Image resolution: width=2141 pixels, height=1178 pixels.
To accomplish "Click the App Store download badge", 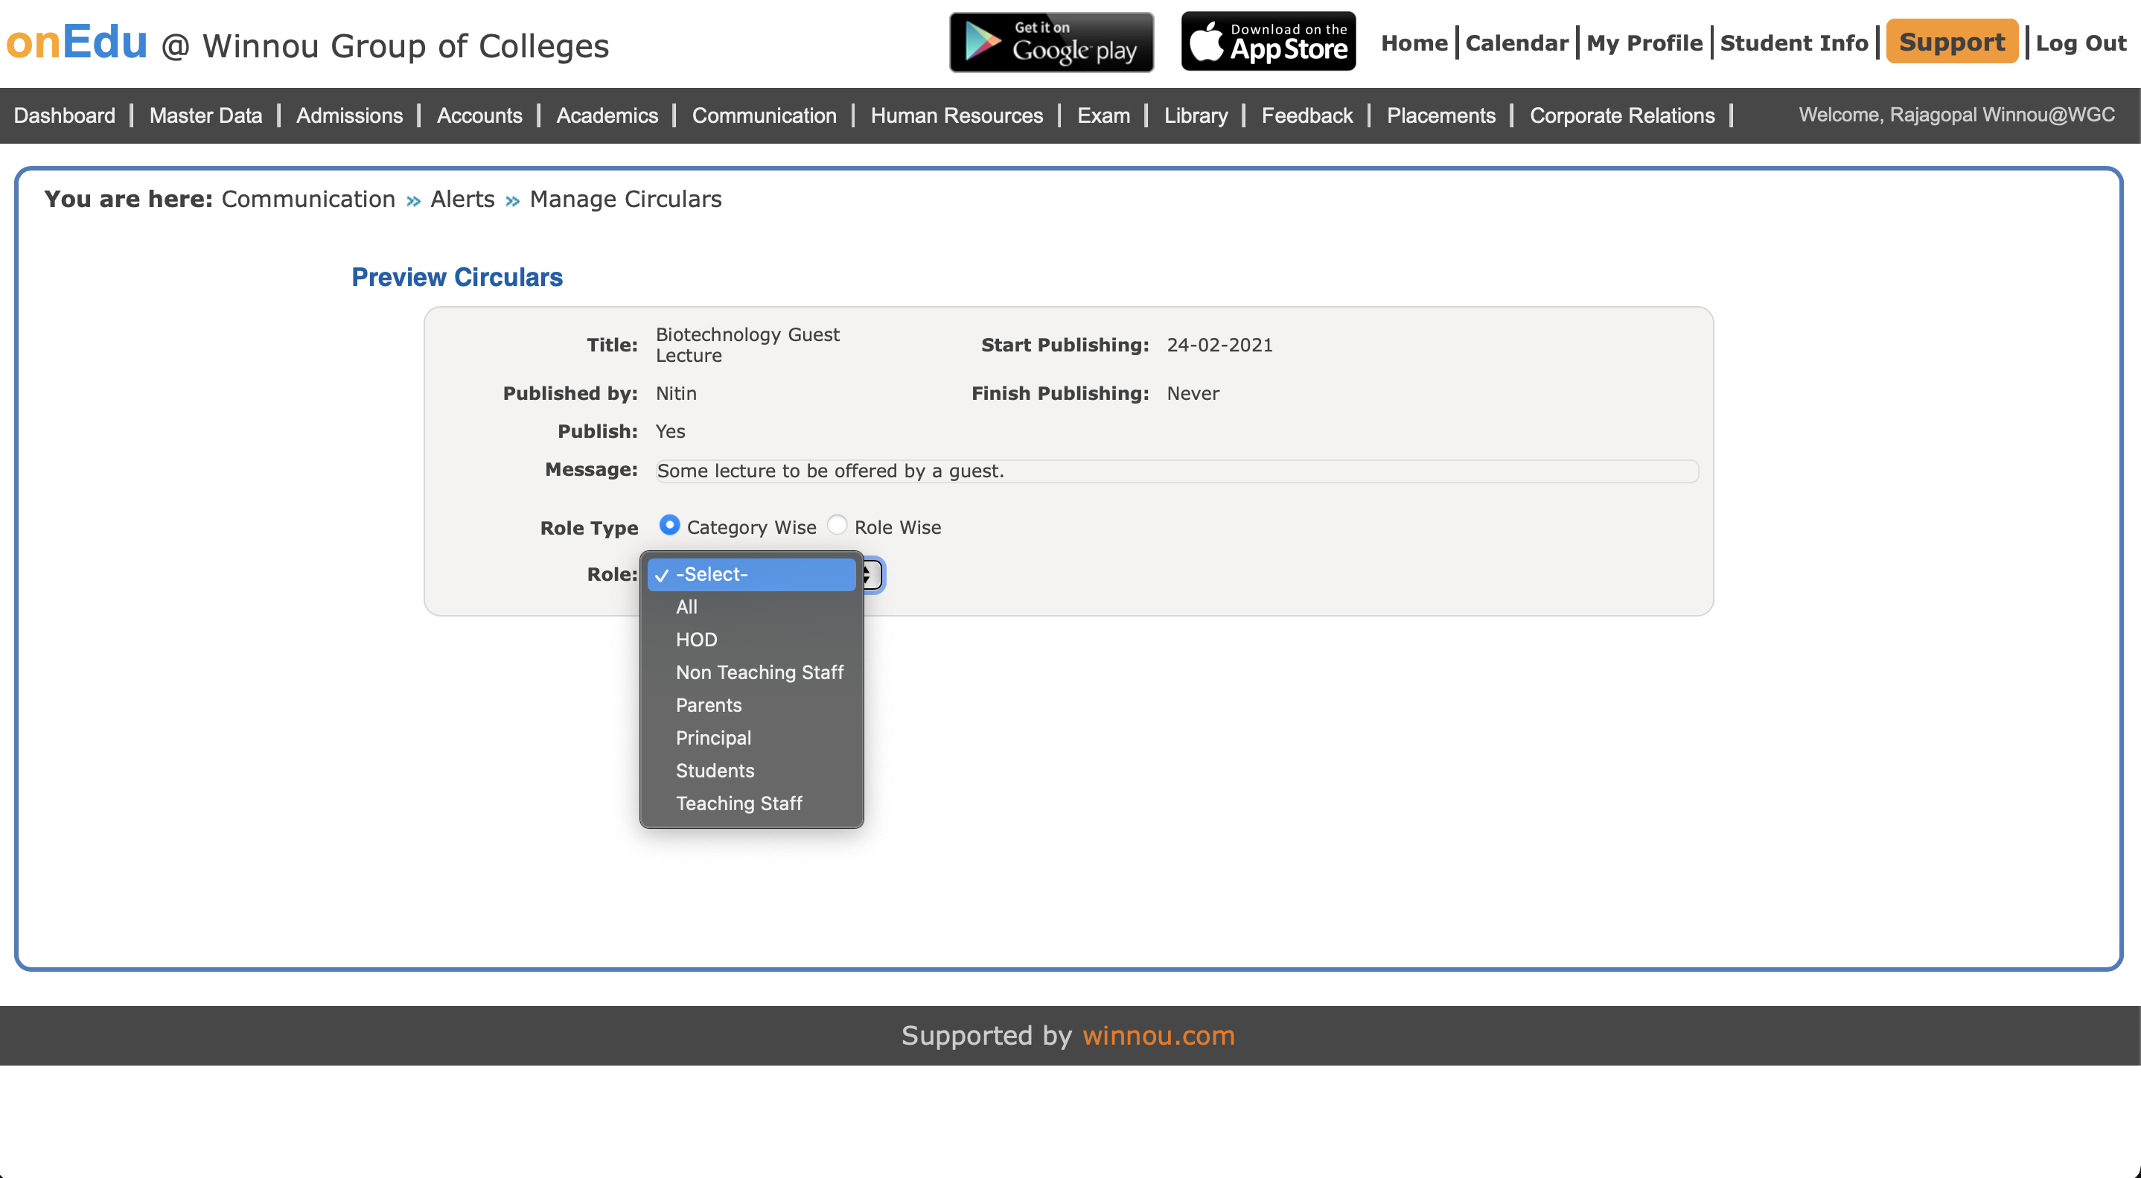I will pyautogui.click(x=1269, y=42).
